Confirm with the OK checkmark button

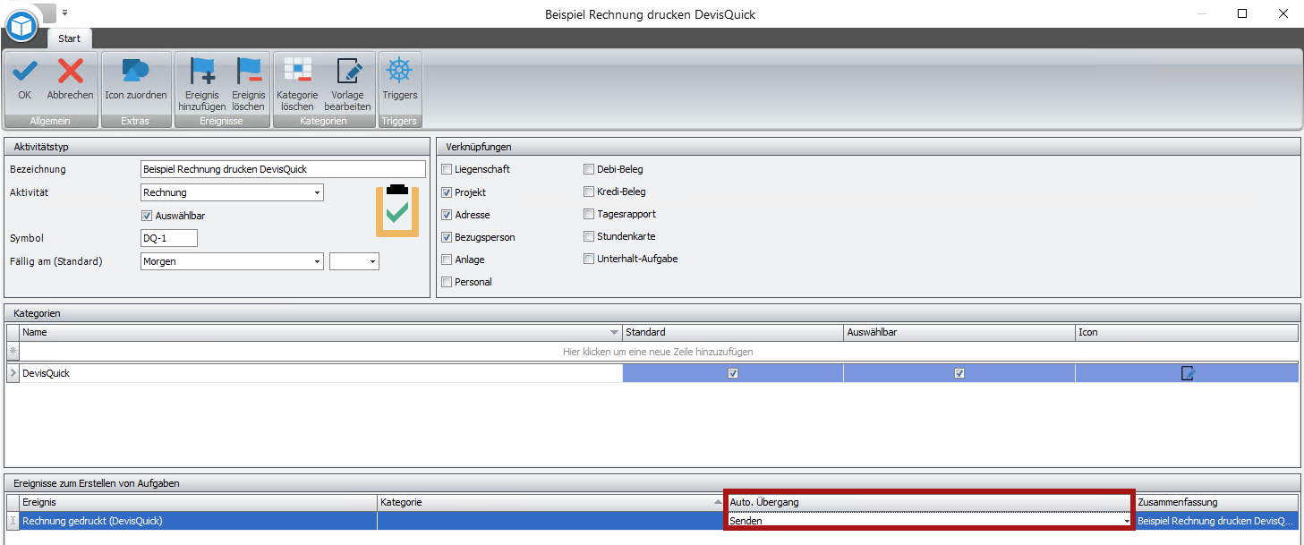[24, 81]
